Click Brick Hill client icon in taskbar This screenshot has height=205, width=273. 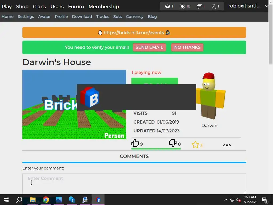[x=98, y=200]
